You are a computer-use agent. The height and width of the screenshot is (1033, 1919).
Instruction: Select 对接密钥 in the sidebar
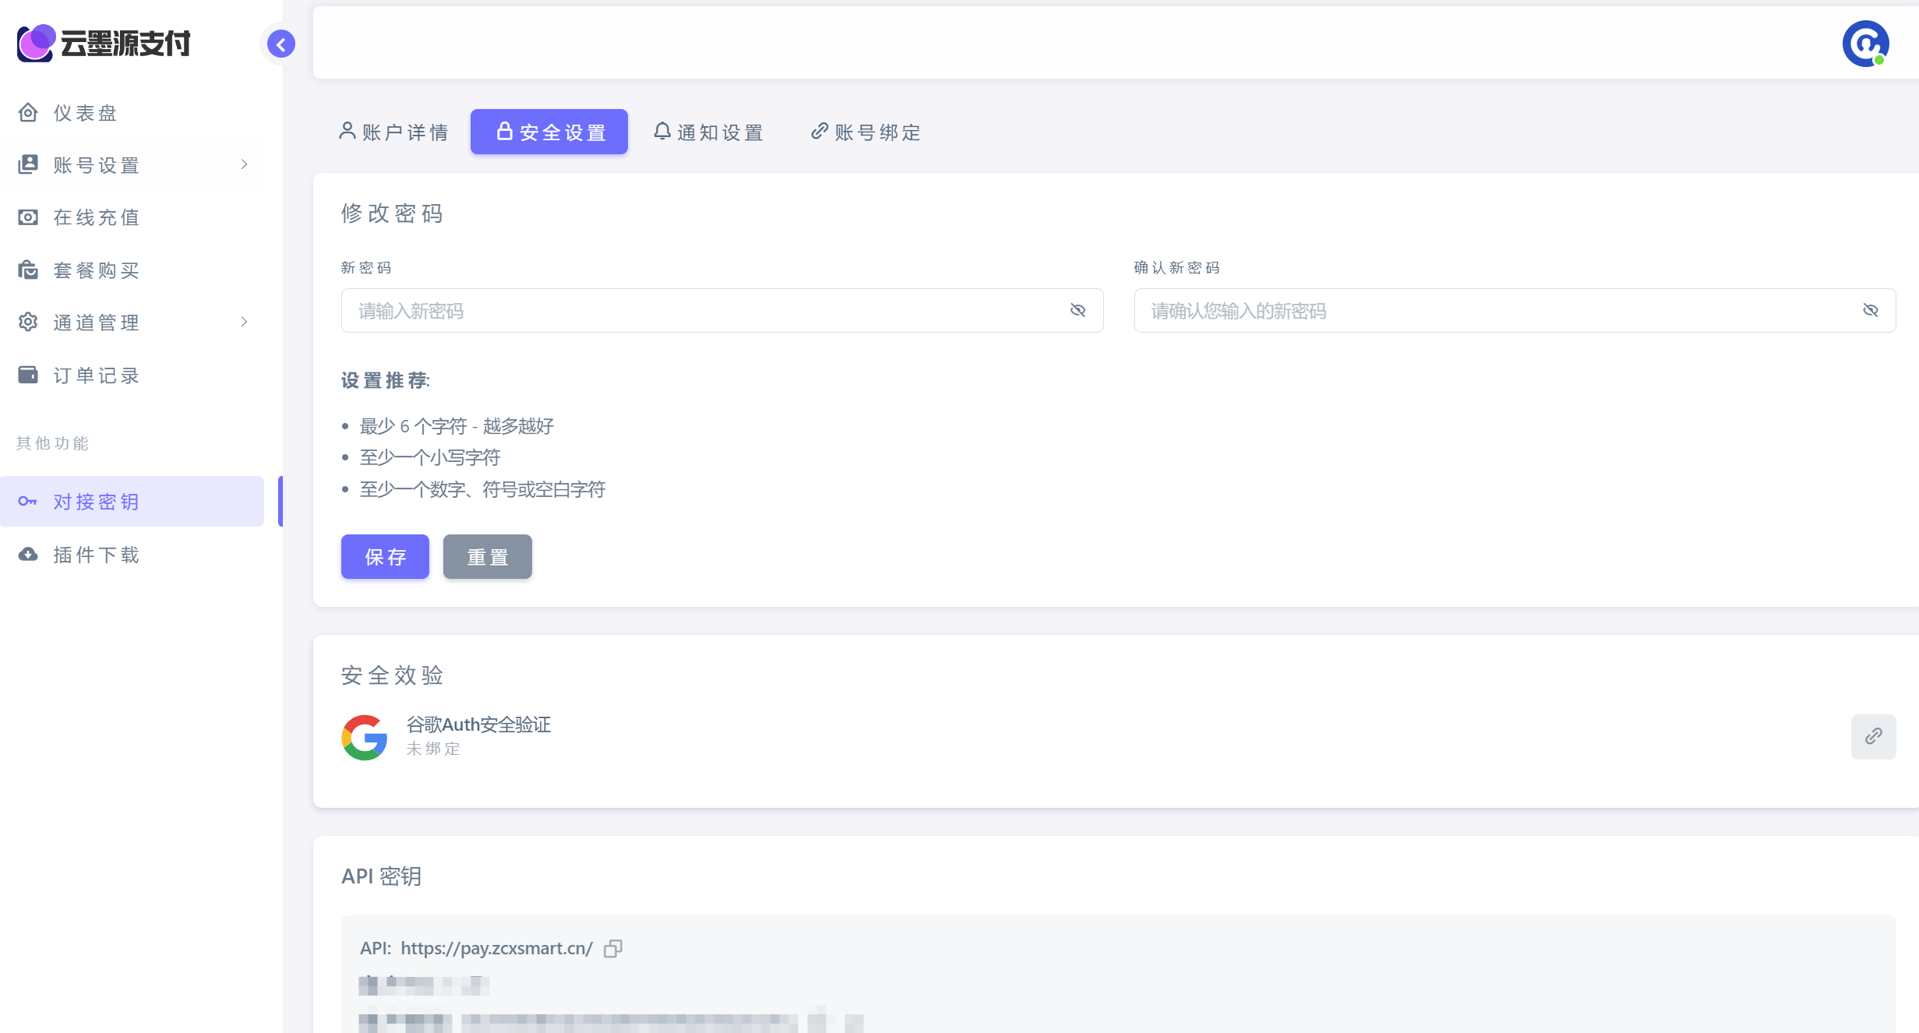(x=132, y=502)
